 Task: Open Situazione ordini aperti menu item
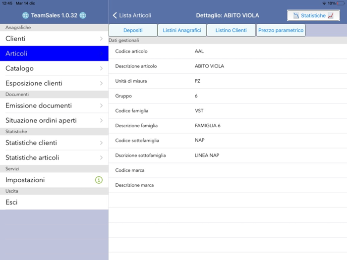click(x=54, y=120)
